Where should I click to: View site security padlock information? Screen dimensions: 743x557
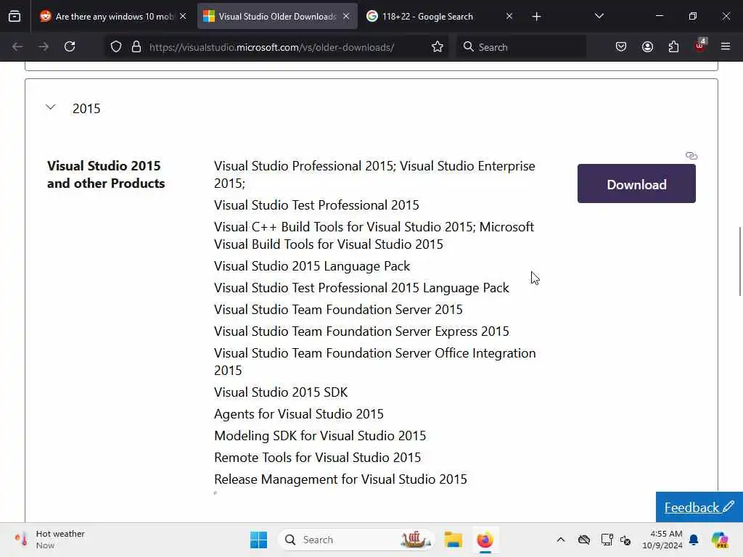(x=136, y=47)
